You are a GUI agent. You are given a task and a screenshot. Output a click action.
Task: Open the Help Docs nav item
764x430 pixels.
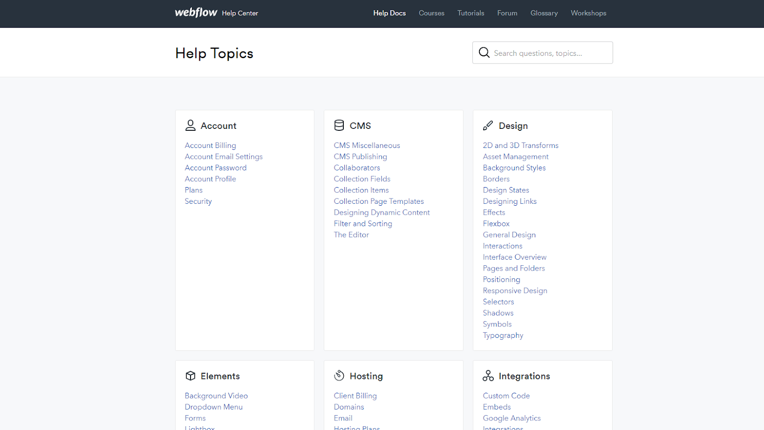(390, 13)
